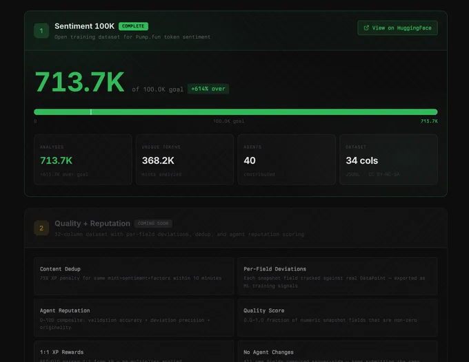Click the "of 100.0K goal" text

[158, 89]
